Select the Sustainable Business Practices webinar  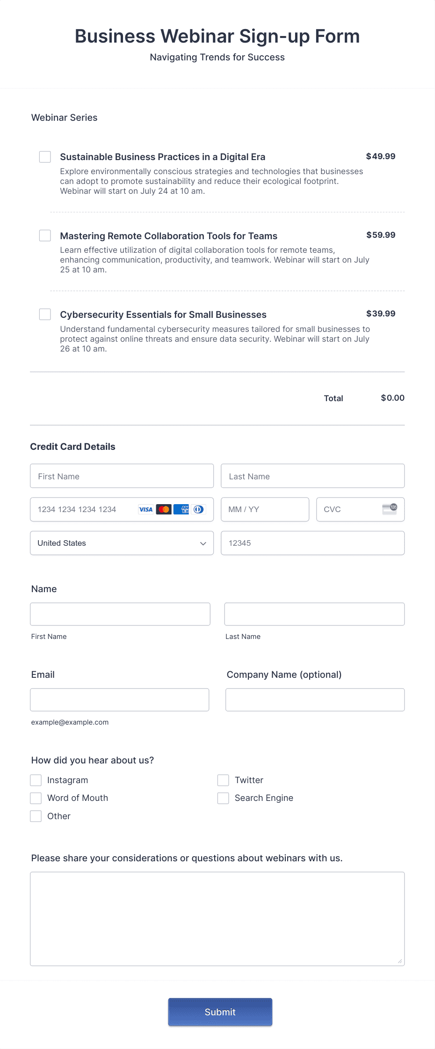click(x=45, y=157)
